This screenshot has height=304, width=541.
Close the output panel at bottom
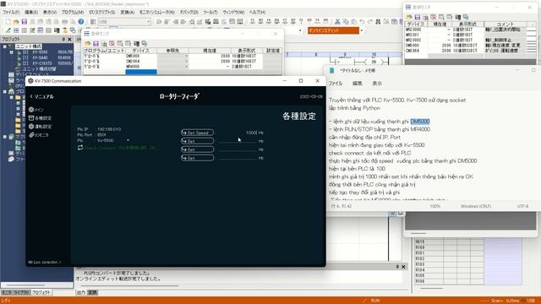pyautogui.click(x=403, y=267)
